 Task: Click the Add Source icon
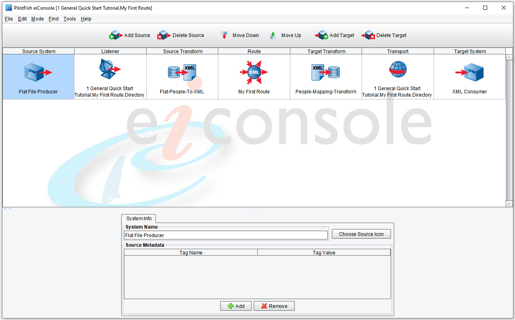click(116, 35)
